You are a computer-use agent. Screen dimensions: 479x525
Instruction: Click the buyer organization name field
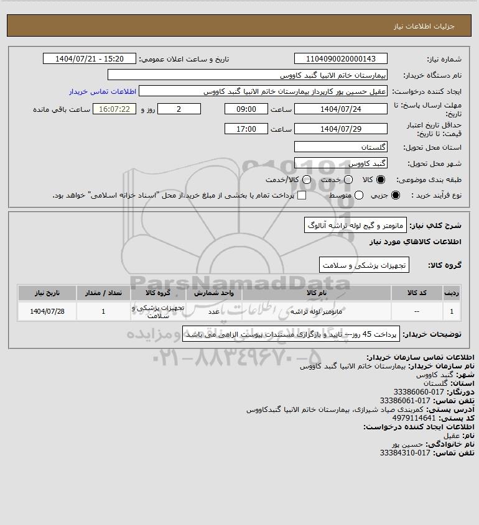(x=248, y=75)
